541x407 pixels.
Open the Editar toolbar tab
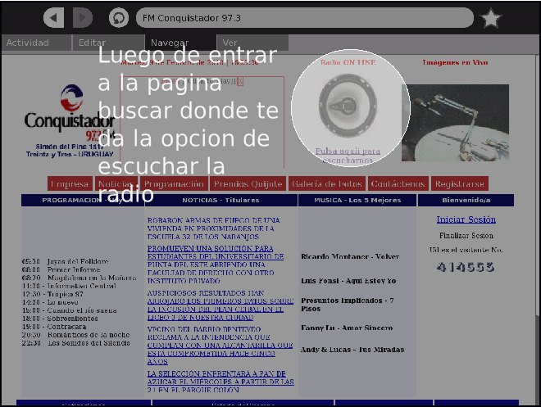tap(108, 43)
